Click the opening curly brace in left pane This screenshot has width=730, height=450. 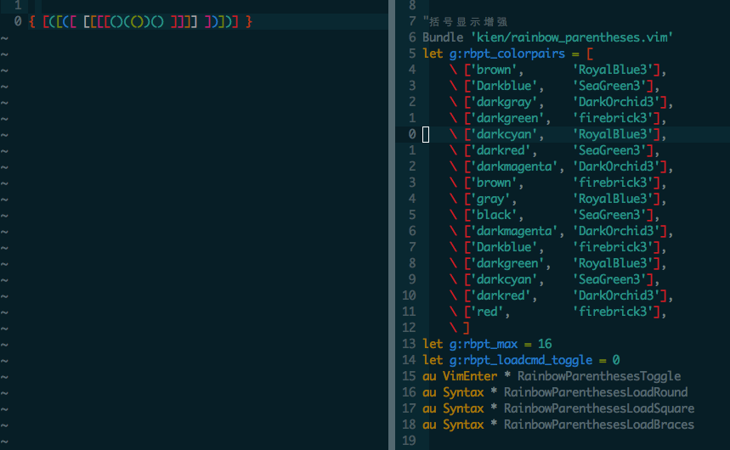tap(31, 21)
